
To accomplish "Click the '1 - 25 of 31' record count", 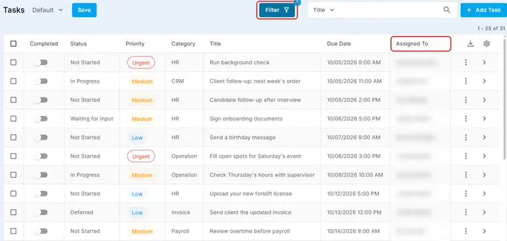I will tap(491, 29).
